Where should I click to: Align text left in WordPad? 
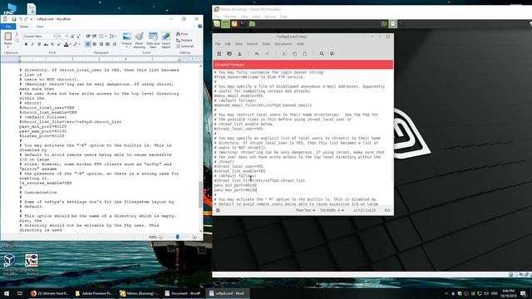[88, 44]
